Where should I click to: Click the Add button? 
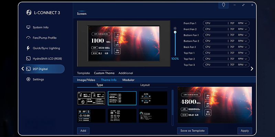[x=83, y=130]
